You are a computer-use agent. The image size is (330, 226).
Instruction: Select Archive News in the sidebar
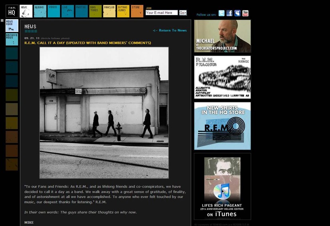click(x=12, y=39)
